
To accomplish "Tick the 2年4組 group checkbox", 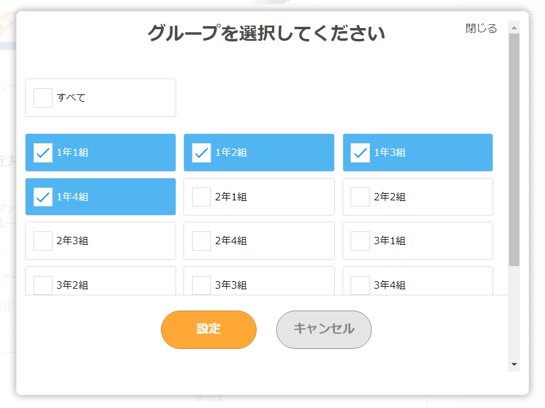I will [201, 241].
